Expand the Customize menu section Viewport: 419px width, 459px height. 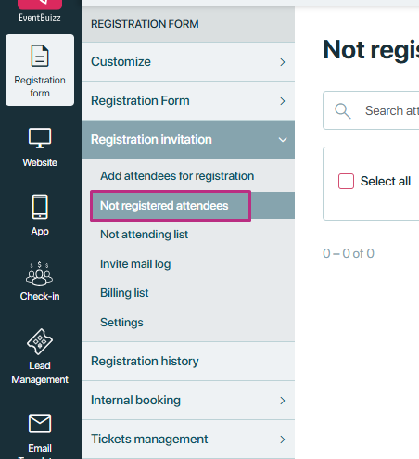pyautogui.click(x=188, y=62)
